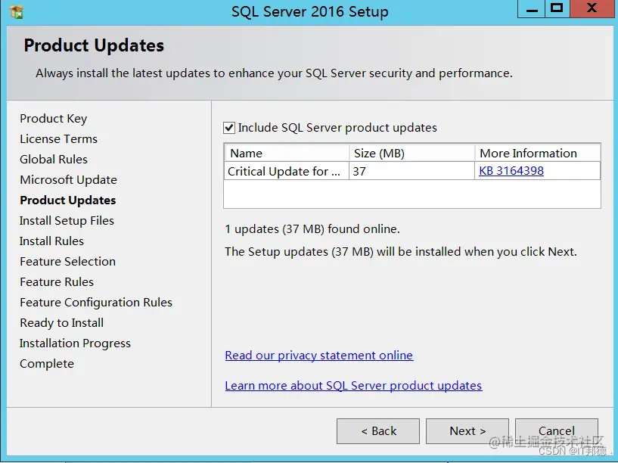Click the Name column header
Screen dimensions: 618x463
click(287, 153)
